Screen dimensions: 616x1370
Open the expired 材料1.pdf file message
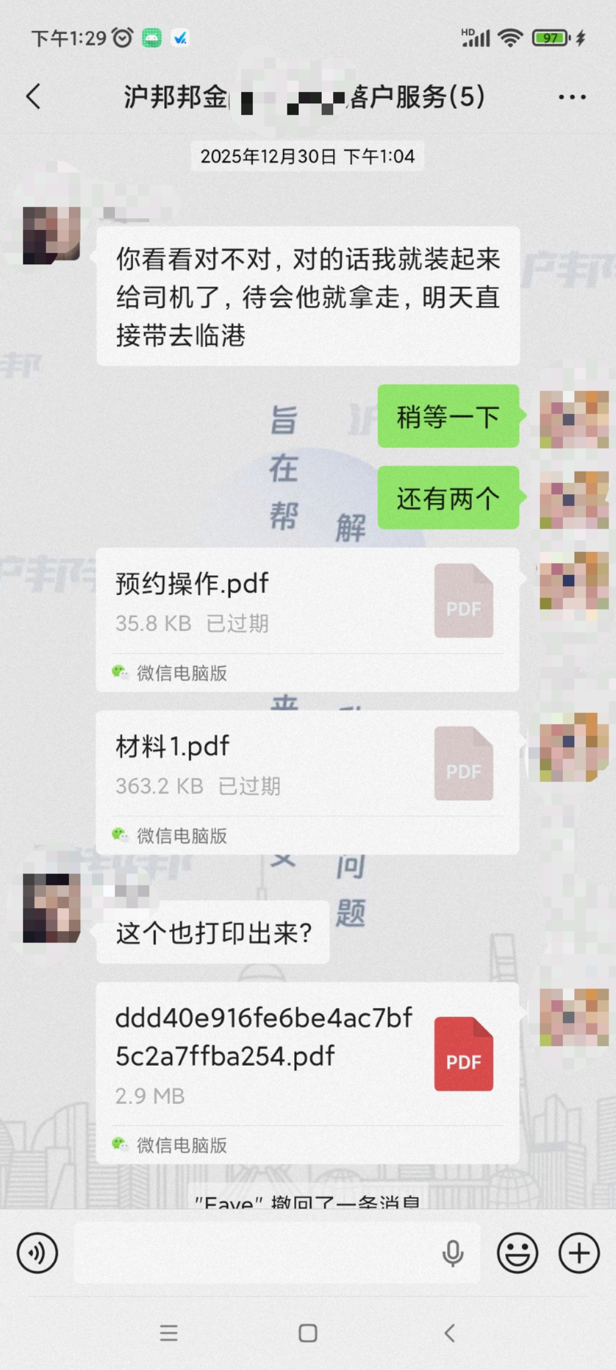307,783
